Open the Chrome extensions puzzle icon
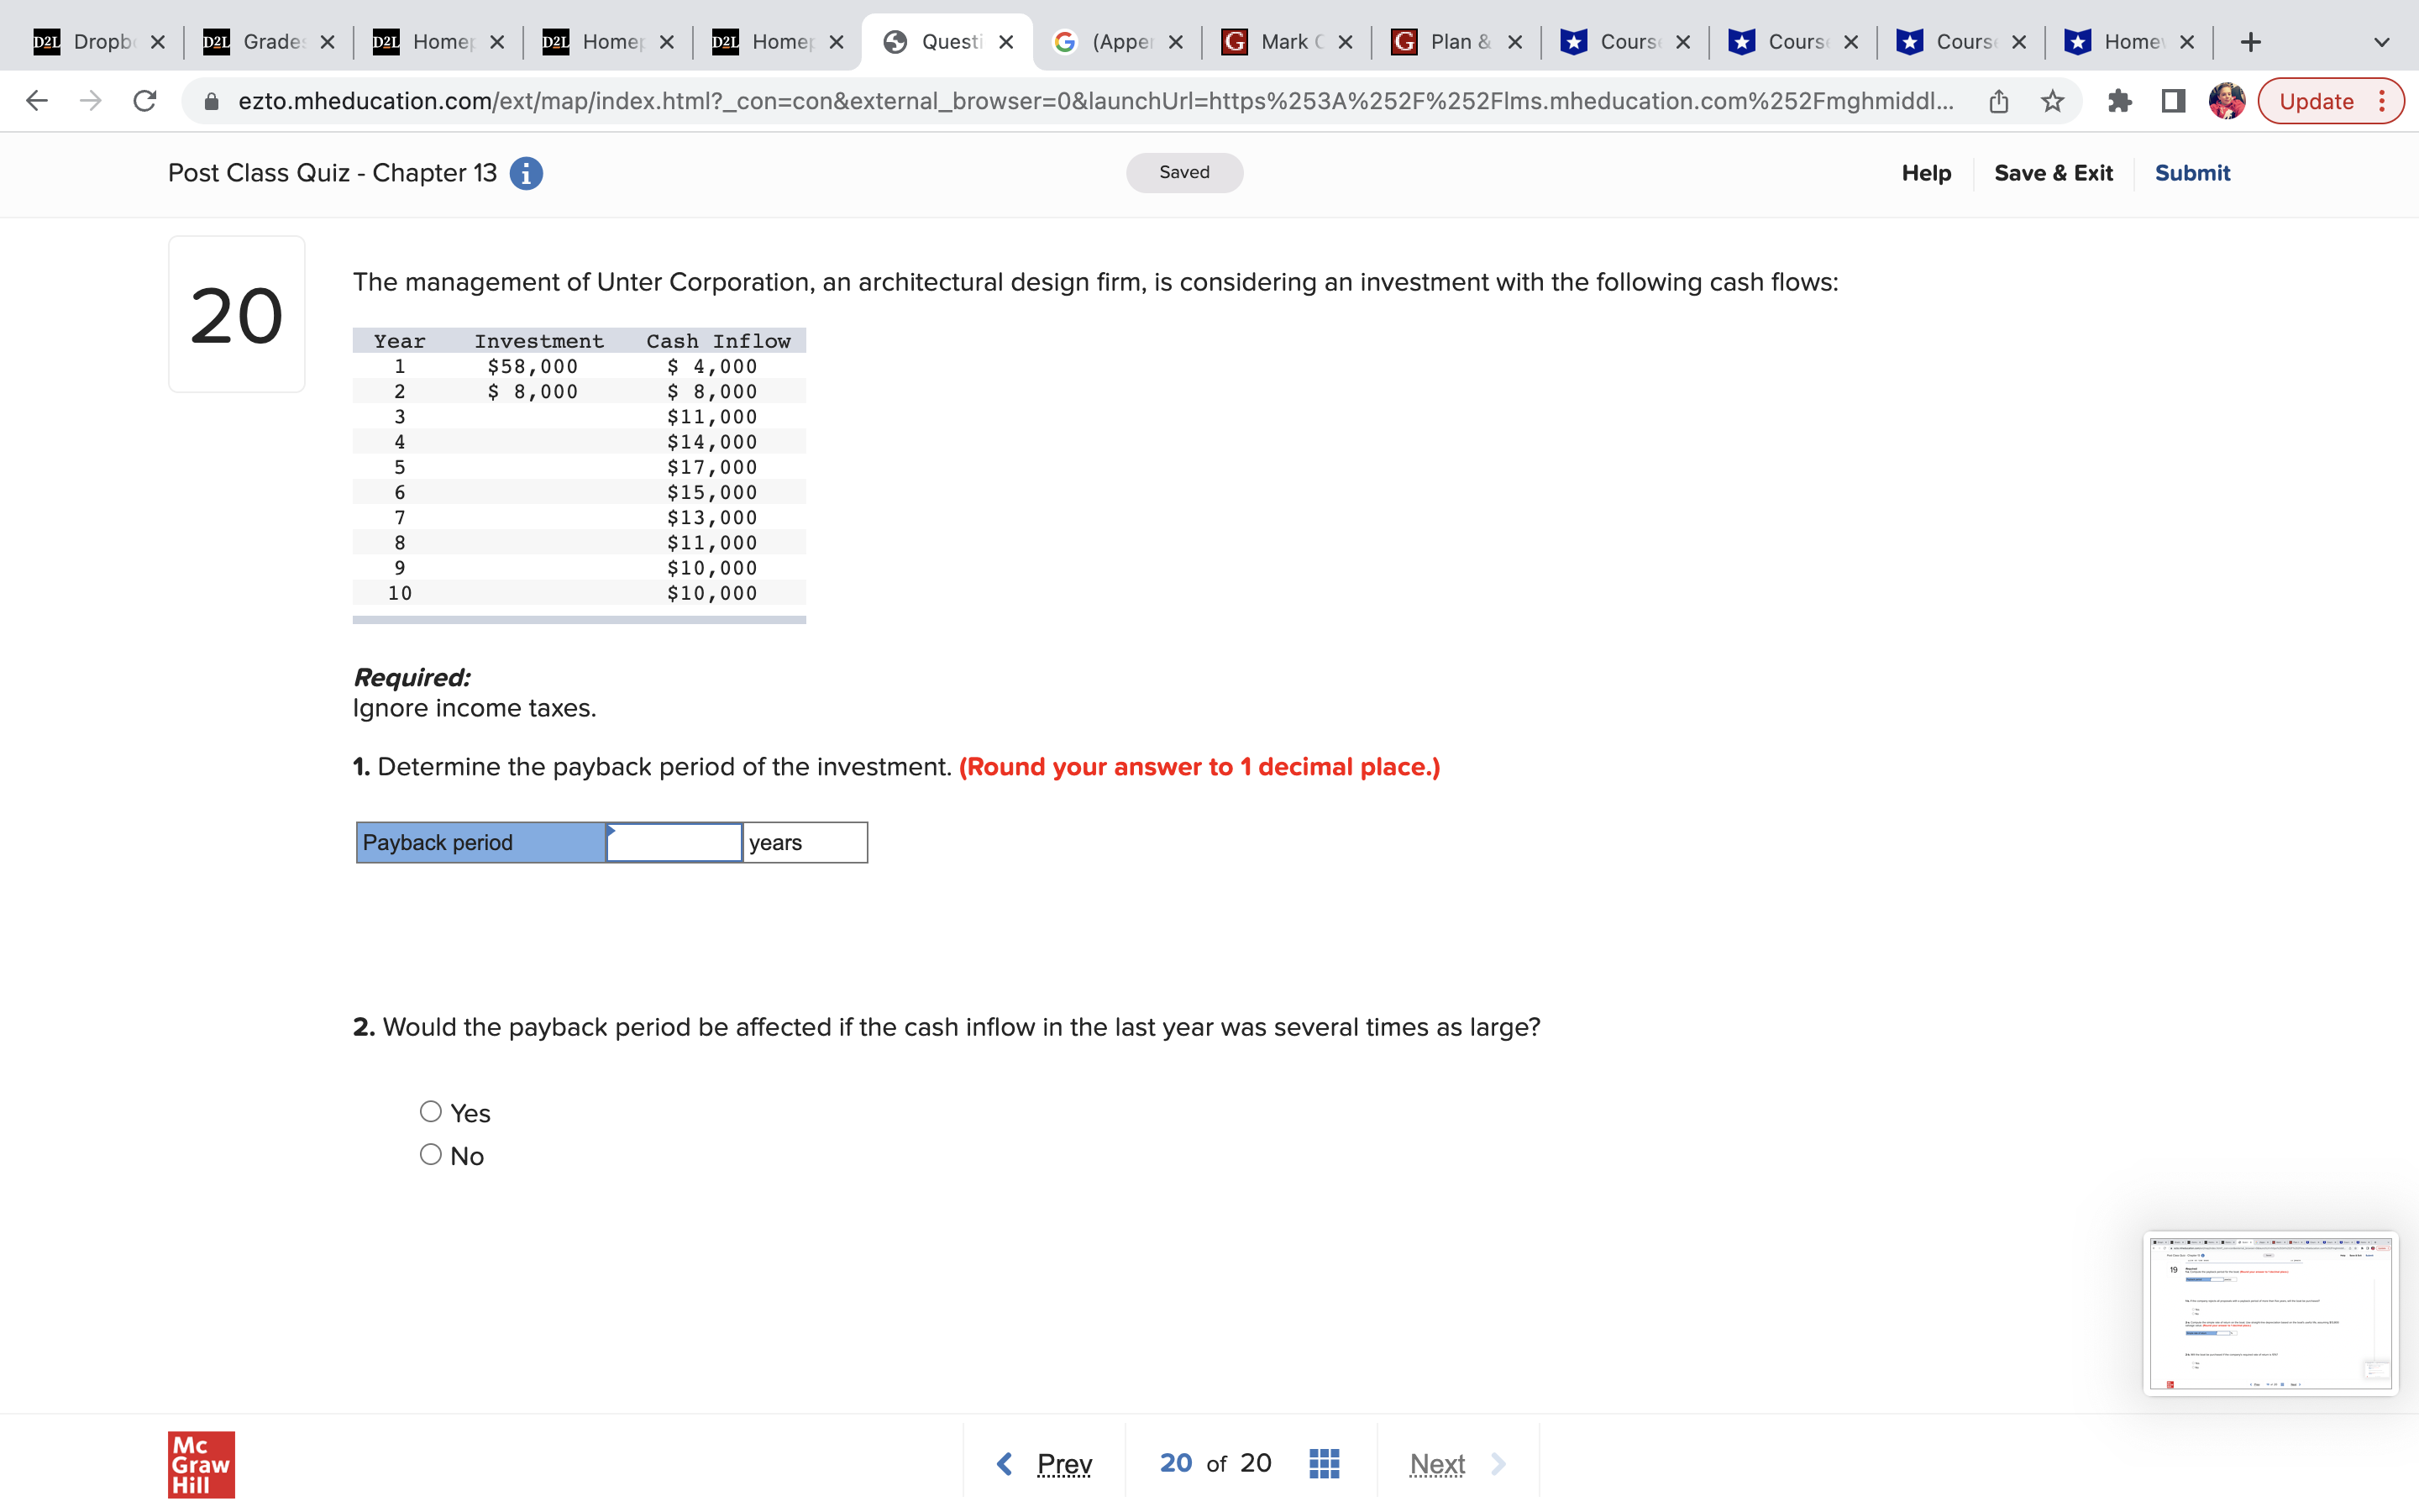 tap(2119, 101)
